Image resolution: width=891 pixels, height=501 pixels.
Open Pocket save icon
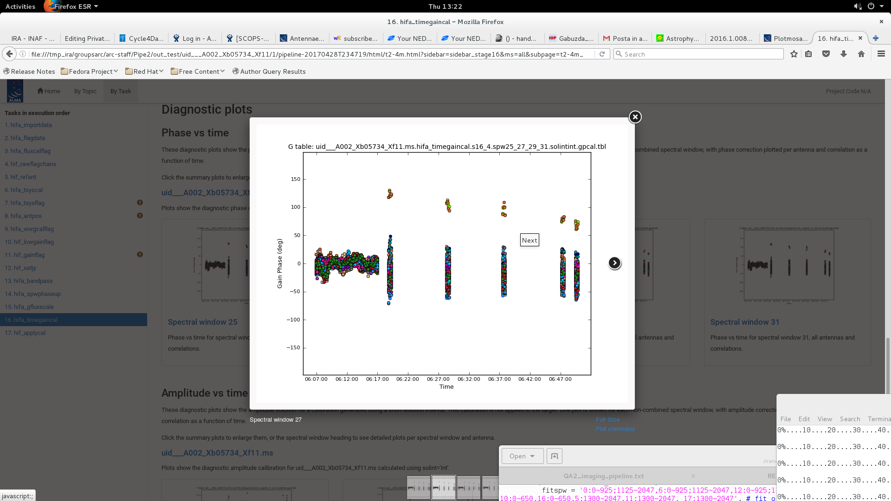point(826,54)
